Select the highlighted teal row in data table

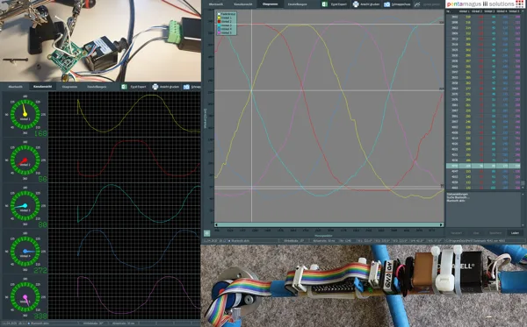483,166
